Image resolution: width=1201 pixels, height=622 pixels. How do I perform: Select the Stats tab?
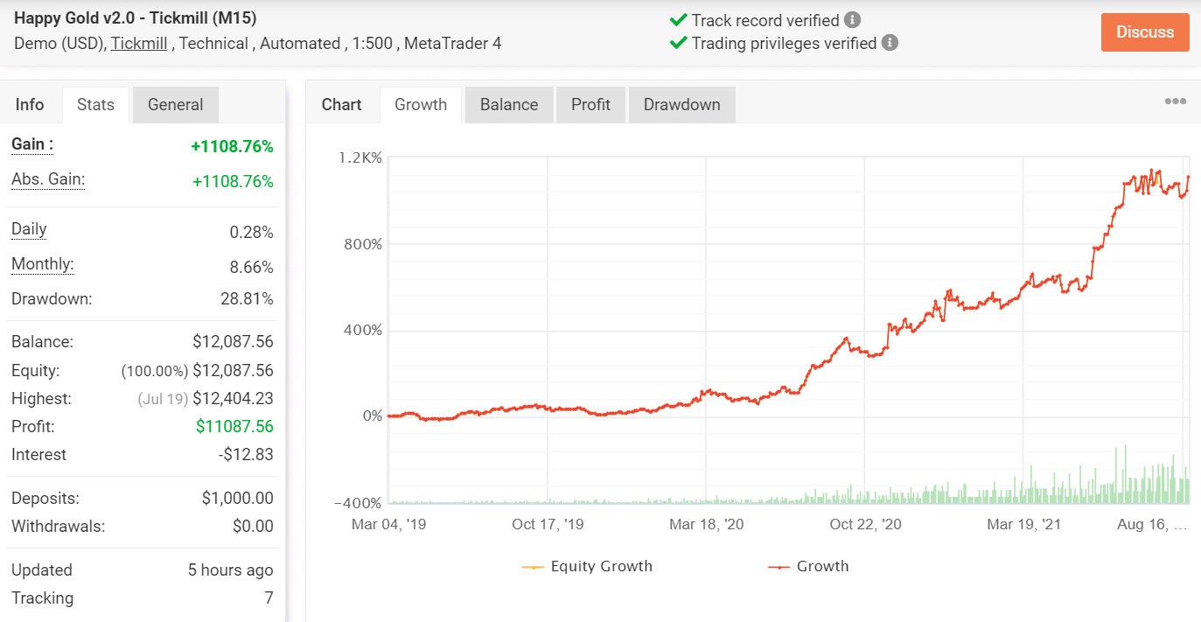95,105
